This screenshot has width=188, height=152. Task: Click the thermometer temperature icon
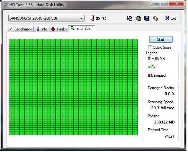coord(93,18)
